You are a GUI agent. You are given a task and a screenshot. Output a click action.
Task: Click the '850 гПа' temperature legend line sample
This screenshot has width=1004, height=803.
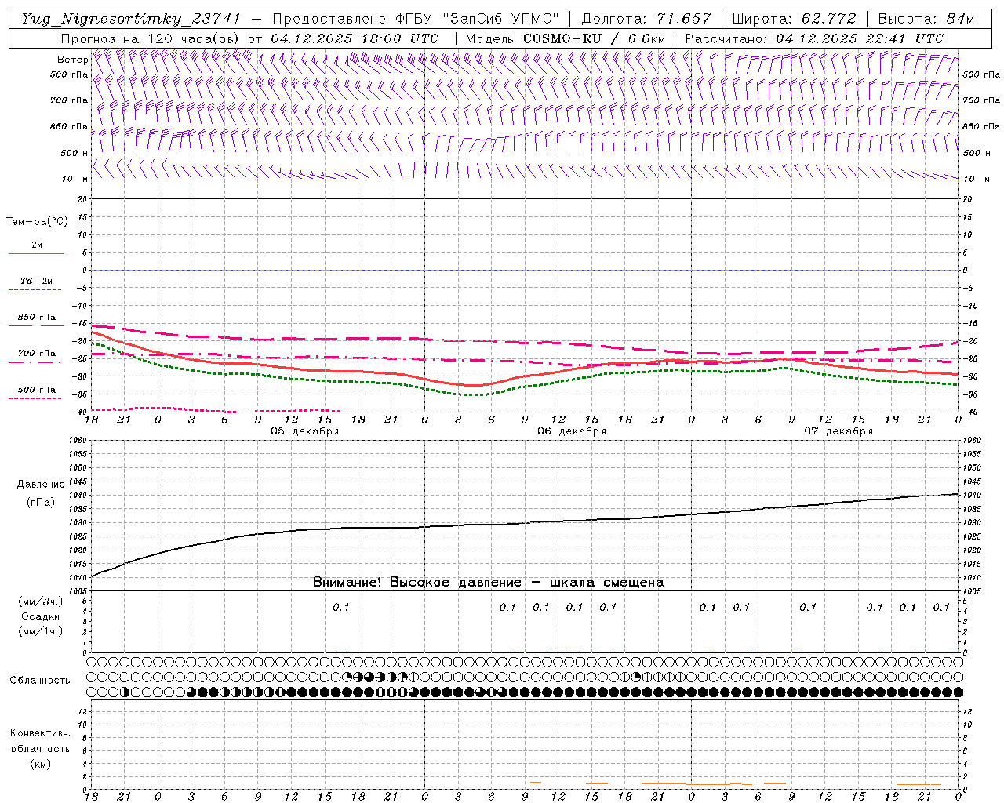[36, 325]
